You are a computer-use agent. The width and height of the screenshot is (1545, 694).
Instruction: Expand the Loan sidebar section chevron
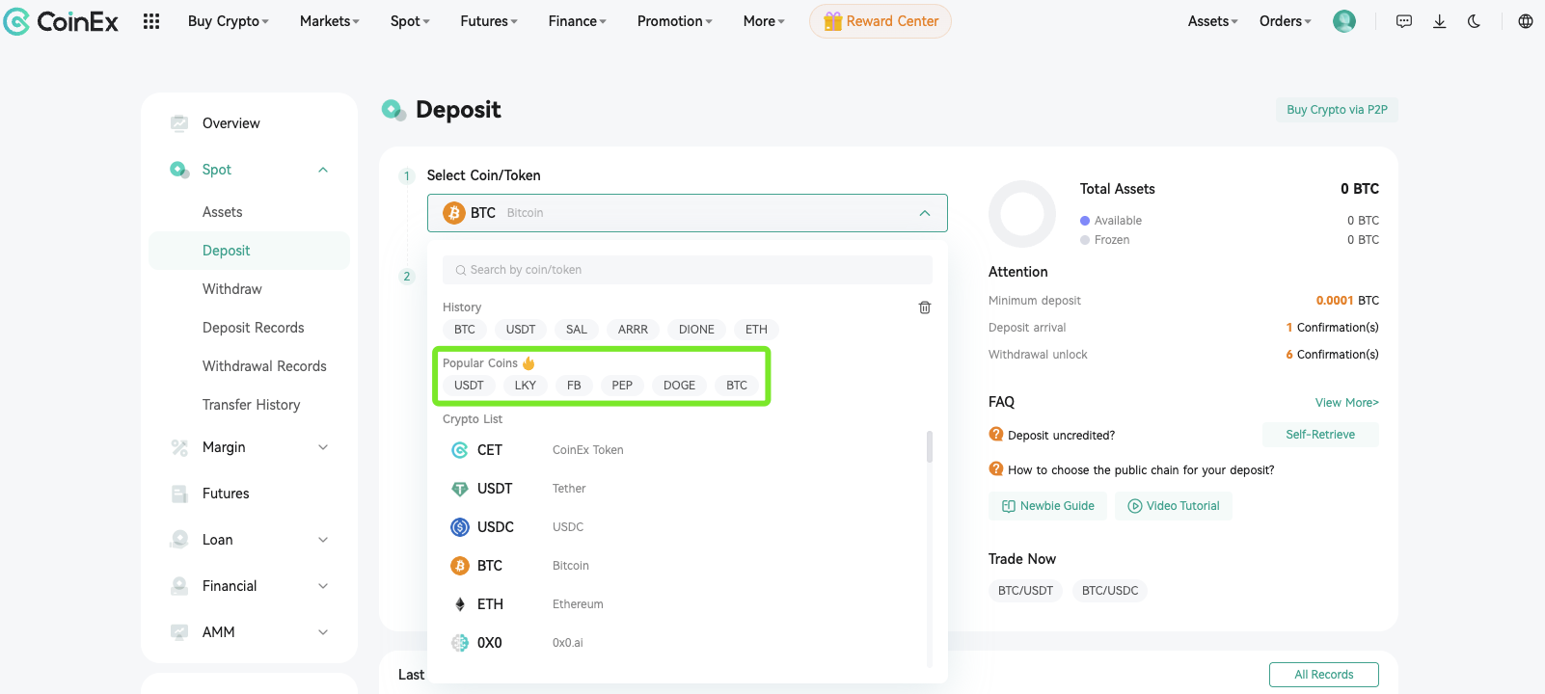[x=323, y=540]
